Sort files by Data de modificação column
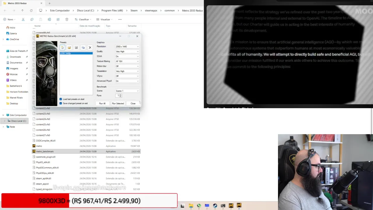This screenshot has height=210, width=373. 90,26
